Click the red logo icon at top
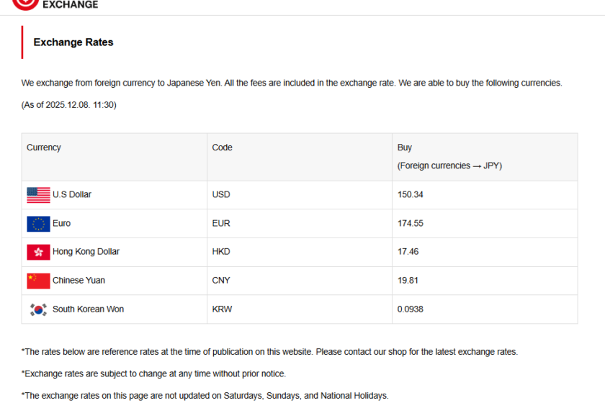605x403 pixels. [x=25, y=4]
